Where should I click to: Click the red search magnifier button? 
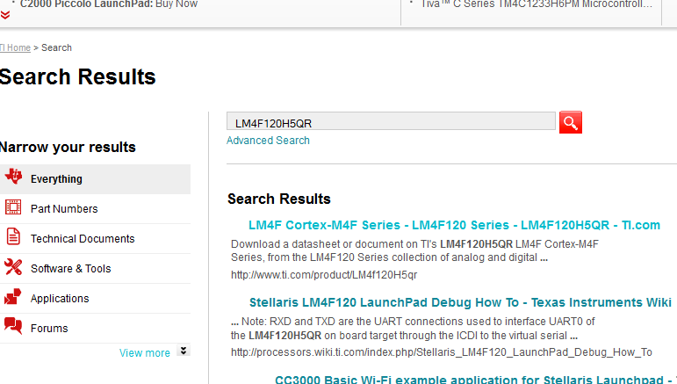pyautogui.click(x=571, y=122)
